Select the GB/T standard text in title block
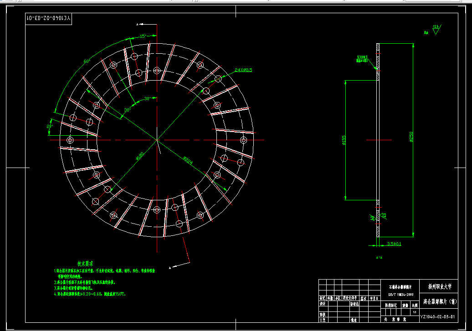Viewport: 472px width, 331px height. (x=400, y=295)
